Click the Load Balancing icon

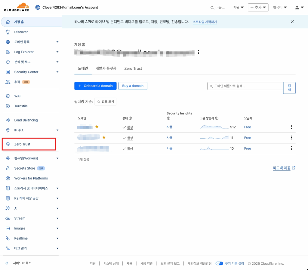8,120
